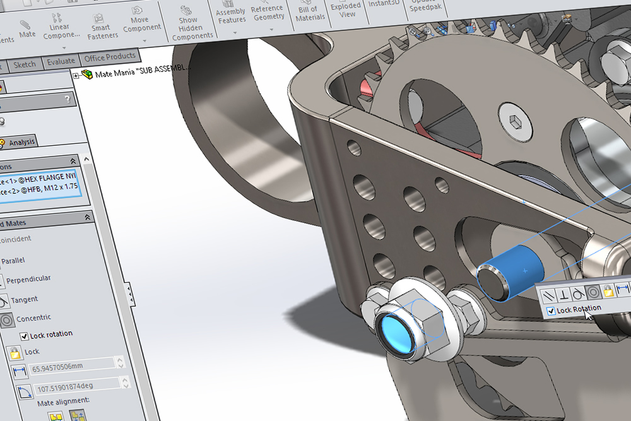Pick Distance in the mate pop-up toolbar
The height and width of the screenshot is (421, 631).
pos(623,288)
